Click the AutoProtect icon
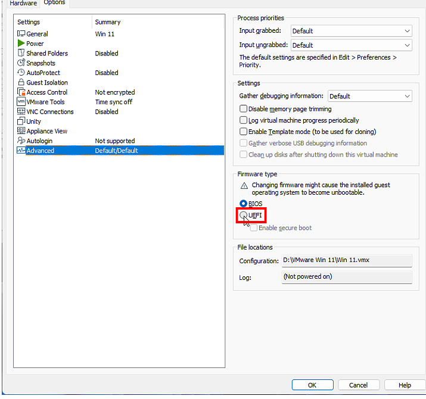The width and height of the screenshot is (426, 399). click(21, 73)
